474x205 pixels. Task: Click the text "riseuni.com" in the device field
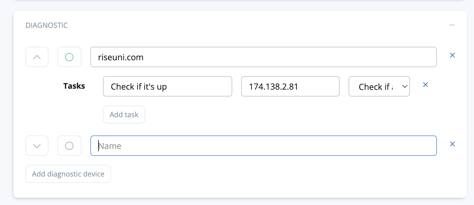tap(121, 57)
